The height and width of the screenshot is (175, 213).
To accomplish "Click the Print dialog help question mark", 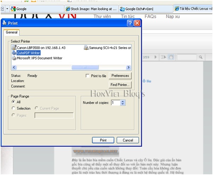I will pos(130,23).
